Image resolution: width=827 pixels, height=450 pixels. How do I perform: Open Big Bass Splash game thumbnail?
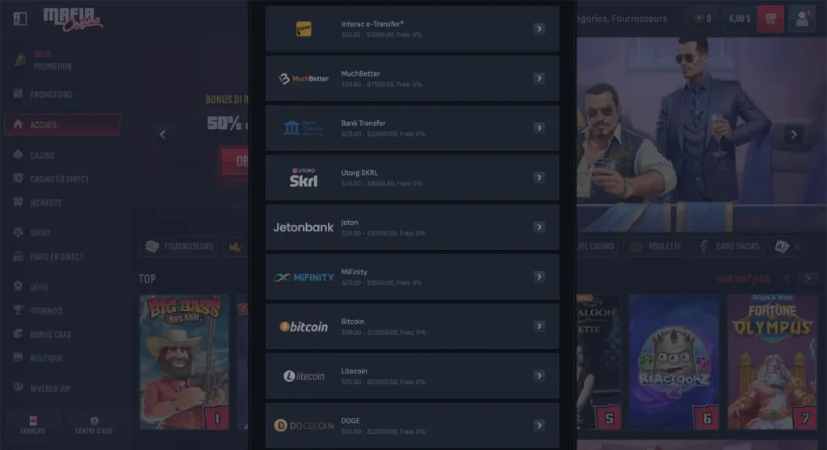[x=185, y=362]
